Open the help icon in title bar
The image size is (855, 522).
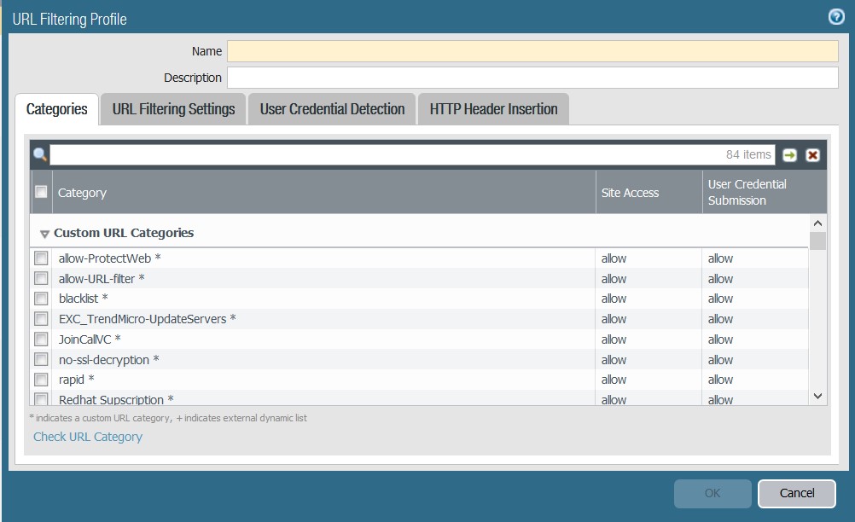click(x=836, y=17)
